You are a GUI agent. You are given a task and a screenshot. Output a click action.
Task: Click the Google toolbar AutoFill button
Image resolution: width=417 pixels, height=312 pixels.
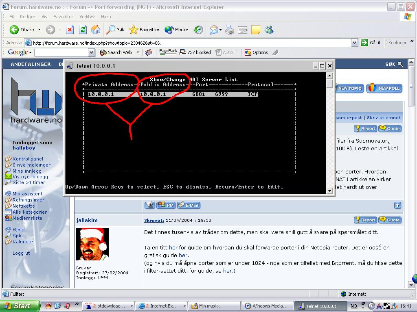(x=226, y=52)
